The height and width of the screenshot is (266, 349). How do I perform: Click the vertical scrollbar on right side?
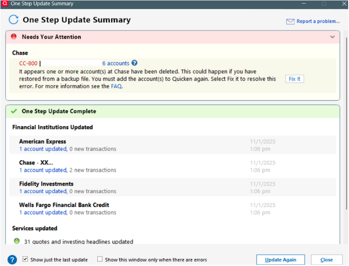[346, 123]
